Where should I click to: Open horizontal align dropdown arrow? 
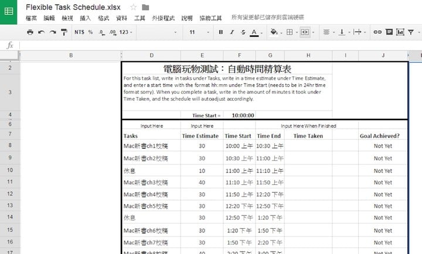click(x=333, y=33)
